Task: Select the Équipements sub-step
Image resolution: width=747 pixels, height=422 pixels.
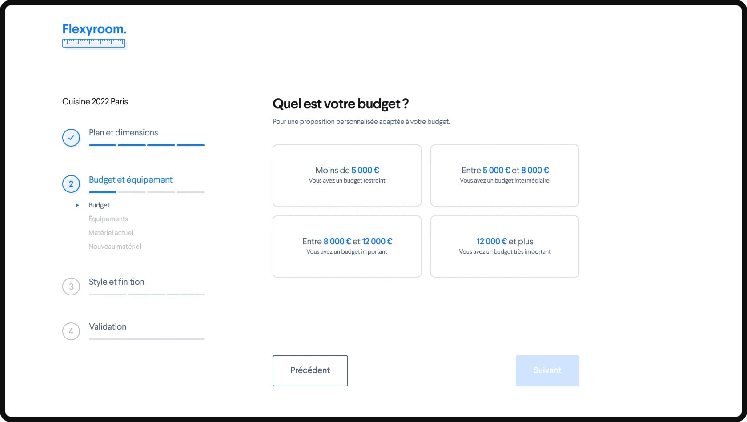Action: tap(108, 219)
